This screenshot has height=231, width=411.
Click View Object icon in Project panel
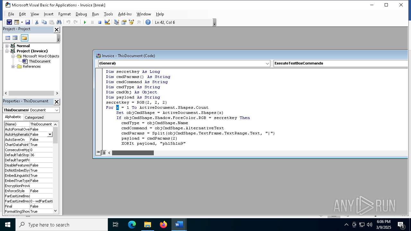tap(15, 38)
